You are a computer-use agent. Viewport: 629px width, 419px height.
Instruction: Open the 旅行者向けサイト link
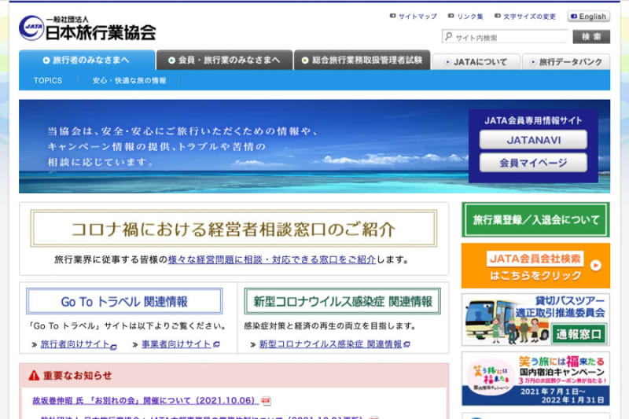(75, 344)
